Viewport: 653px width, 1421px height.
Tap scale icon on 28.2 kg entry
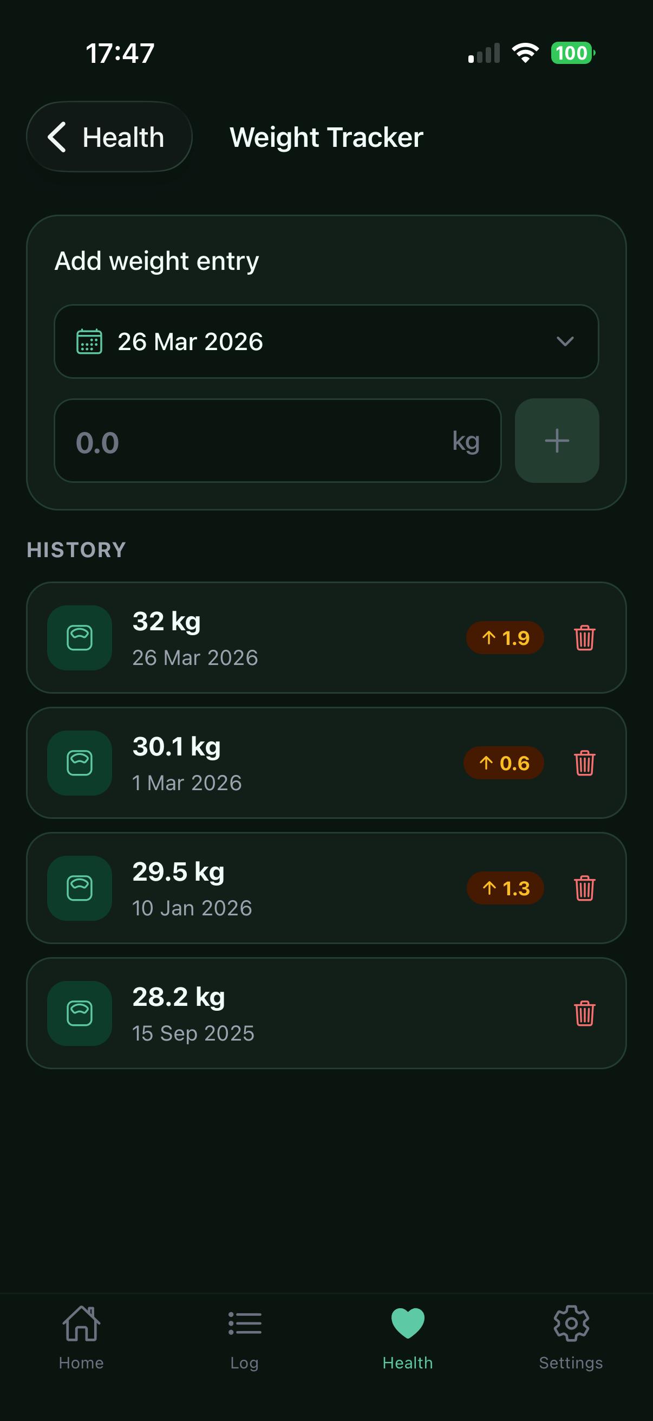pyautogui.click(x=80, y=1013)
